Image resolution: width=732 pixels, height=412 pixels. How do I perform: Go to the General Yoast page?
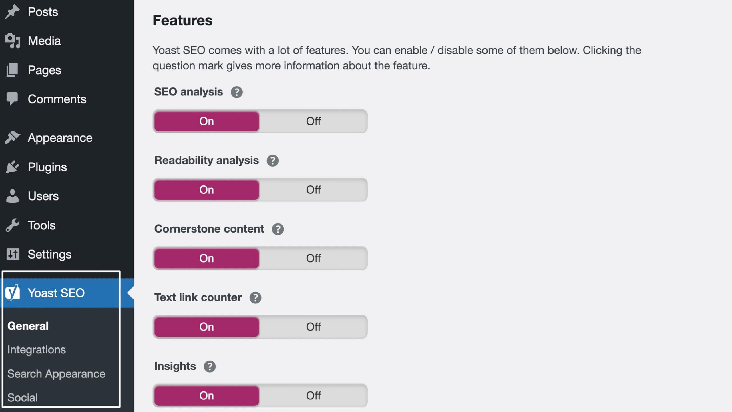[x=27, y=326]
